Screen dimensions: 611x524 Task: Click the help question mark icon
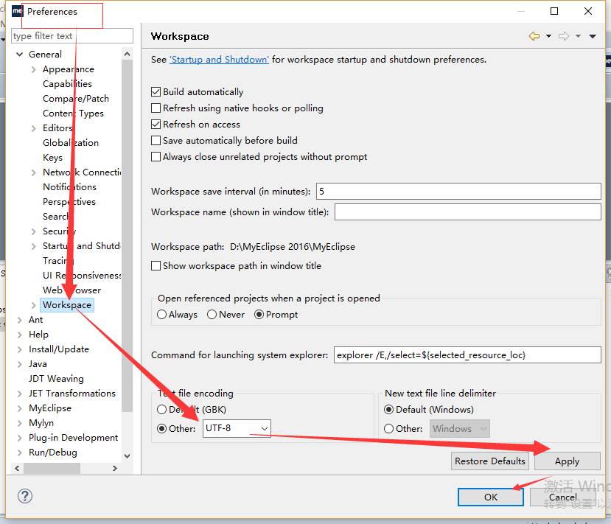coord(25,496)
